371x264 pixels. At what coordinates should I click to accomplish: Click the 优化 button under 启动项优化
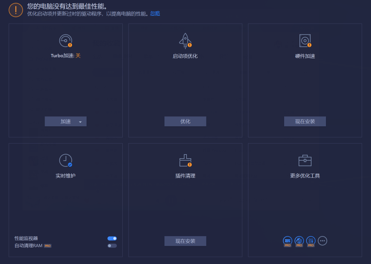[185, 121]
